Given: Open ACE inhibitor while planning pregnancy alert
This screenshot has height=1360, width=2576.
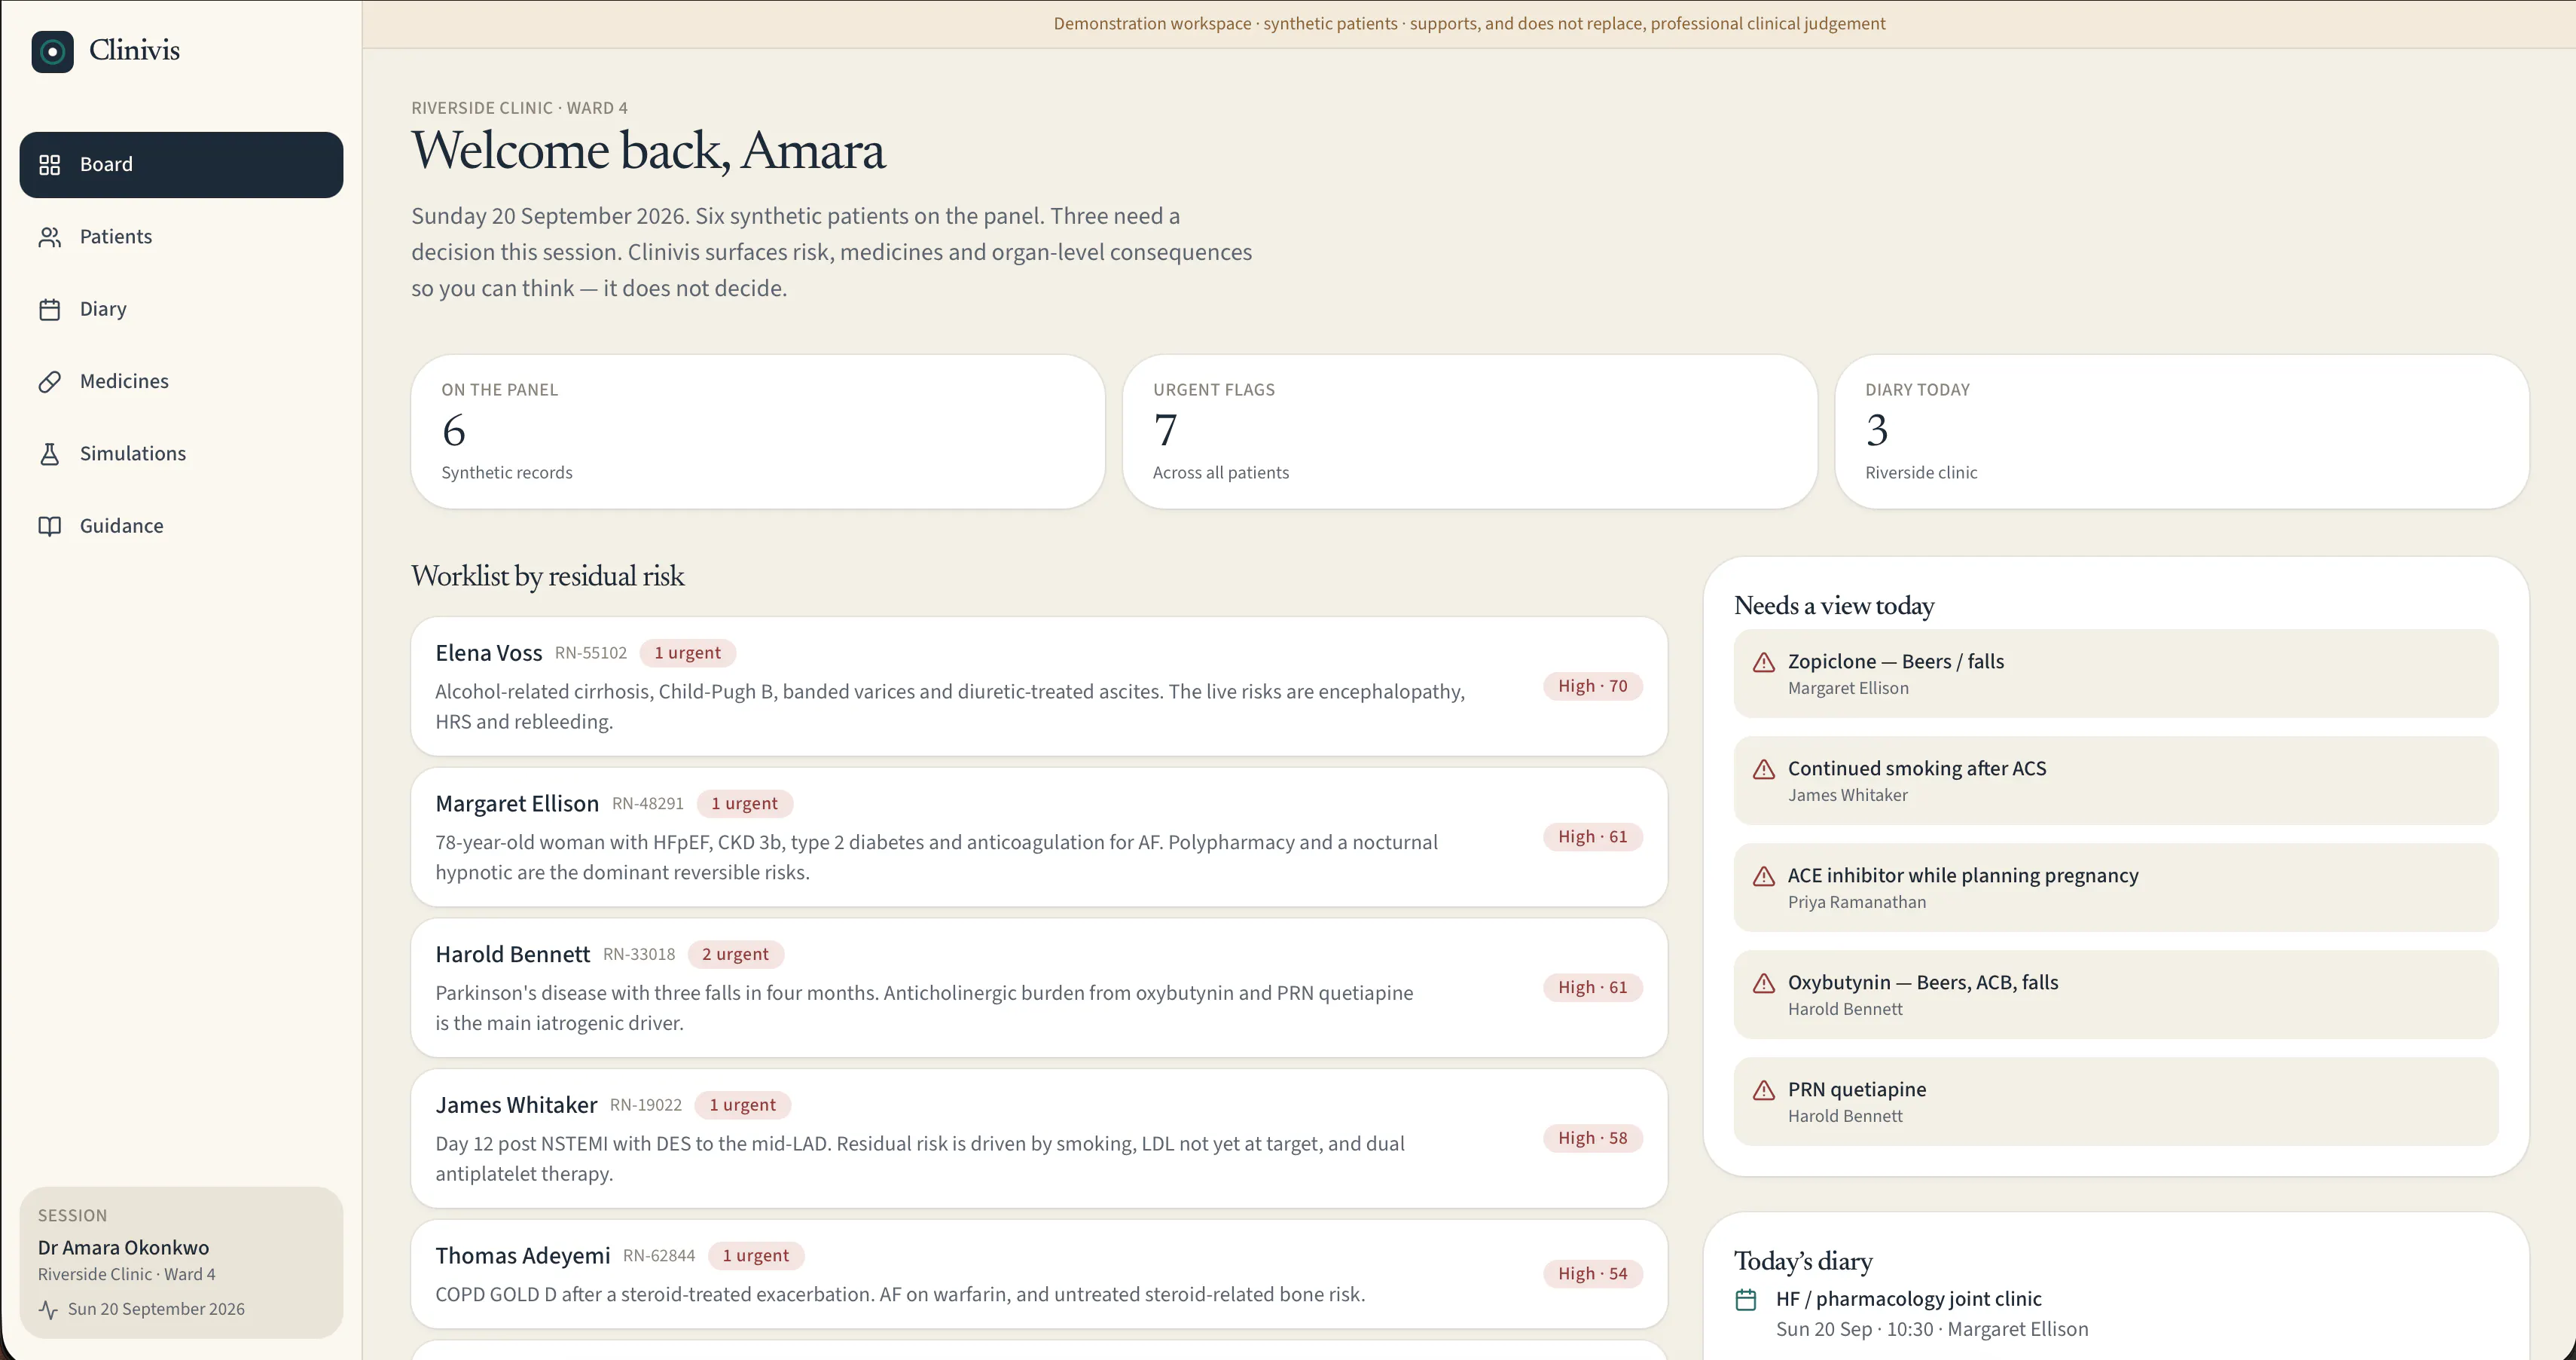Looking at the screenshot, I should (x=2116, y=888).
